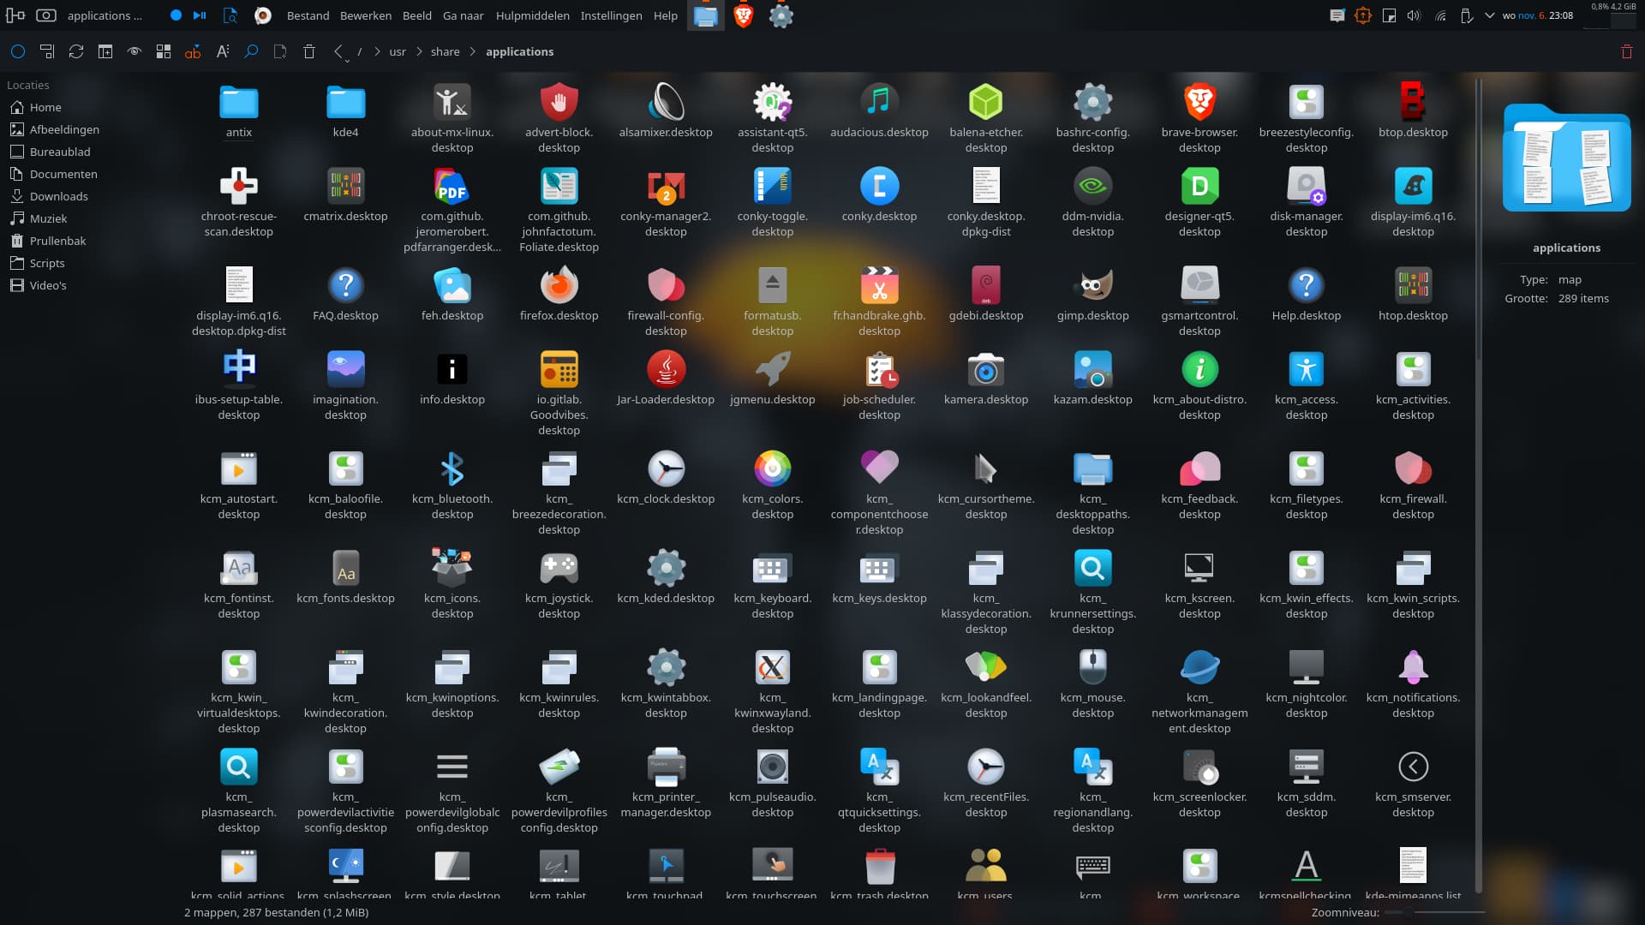Select the audacious.desktop music icon

pyautogui.click(x=879, y=102)
